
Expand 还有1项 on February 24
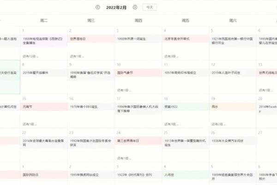pos(124,158)
